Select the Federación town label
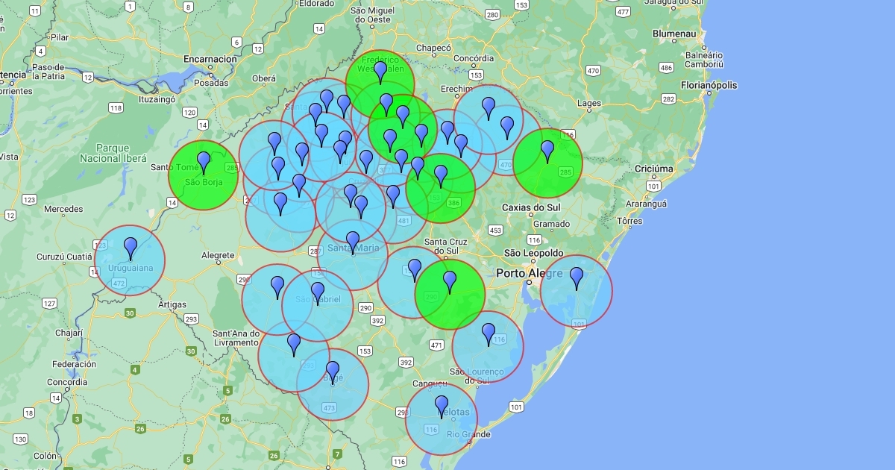895x470 pixels. coord(74,364)
